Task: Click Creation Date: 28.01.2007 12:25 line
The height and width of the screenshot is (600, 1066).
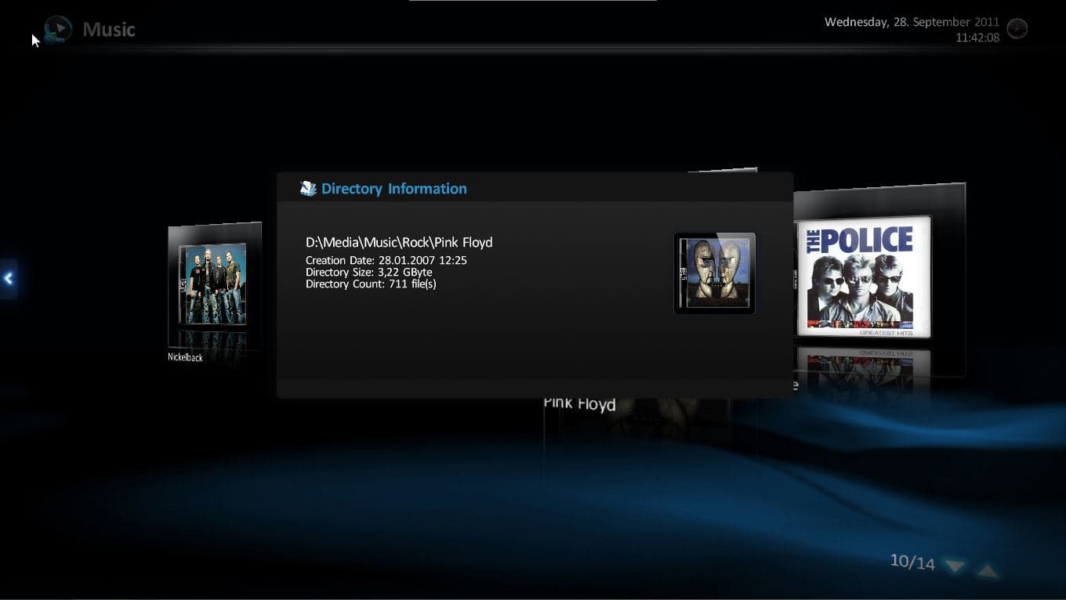Action: [386, 260]
